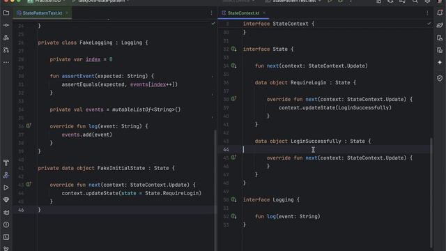The height and width of the screenshot is (251, 446).
Task: Click line number 46 in left gutter
Action: point(21,210)
